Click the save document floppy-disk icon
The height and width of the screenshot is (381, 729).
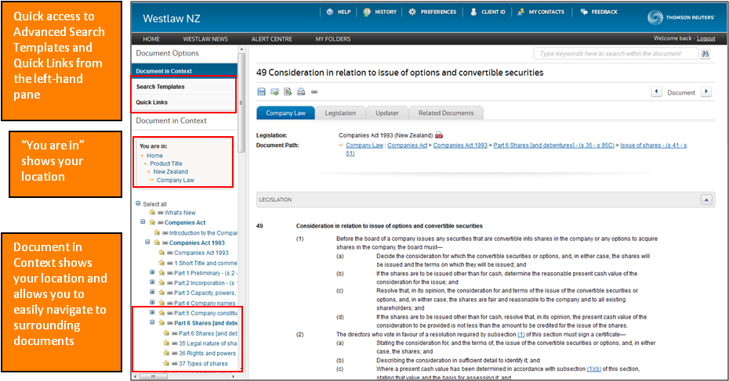pyautogui.click(x=261, y=92)
